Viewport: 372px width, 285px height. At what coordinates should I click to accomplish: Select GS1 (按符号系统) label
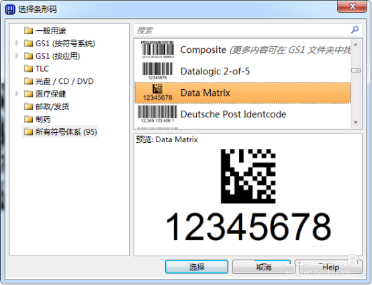click(x=65, y=44)
